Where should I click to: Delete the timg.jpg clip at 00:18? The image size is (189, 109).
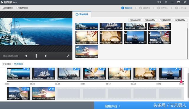coord(180,69)
